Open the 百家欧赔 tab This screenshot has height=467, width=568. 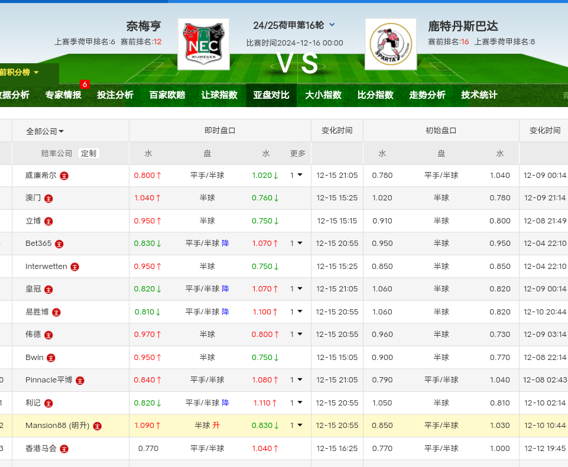pos(167,95)
